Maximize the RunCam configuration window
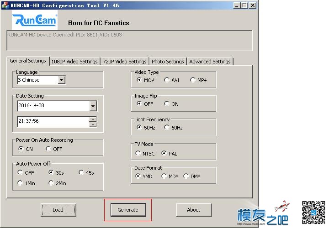The width and height of the screenshot is (329, 228). point(244,5)
